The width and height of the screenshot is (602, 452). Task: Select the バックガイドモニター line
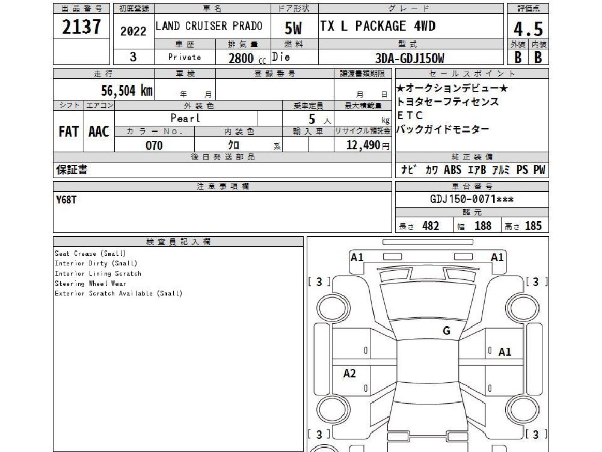coord(443,129)
